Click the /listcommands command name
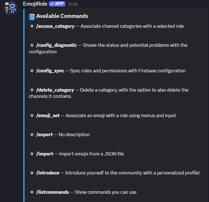 (x=53, y=192)
